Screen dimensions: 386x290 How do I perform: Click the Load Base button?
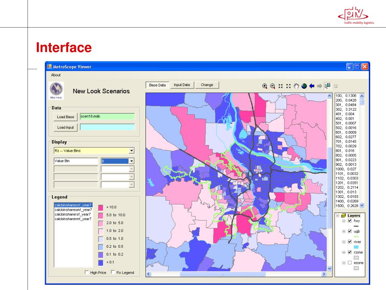tap(66, 117)
